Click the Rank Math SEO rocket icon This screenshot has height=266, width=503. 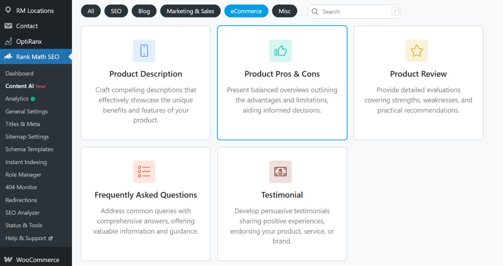pyautogui.click(x=8, y=56)
